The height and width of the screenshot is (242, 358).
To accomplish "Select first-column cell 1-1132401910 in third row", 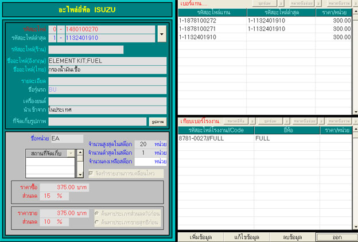I will click(x=212, y=37).
